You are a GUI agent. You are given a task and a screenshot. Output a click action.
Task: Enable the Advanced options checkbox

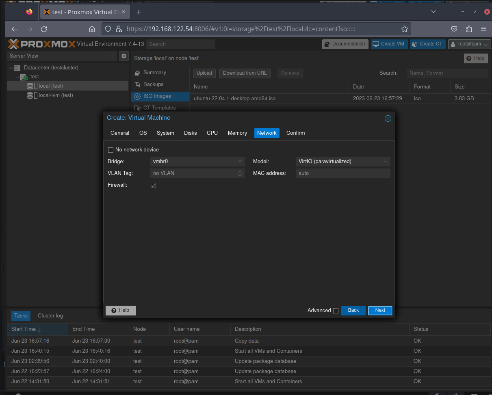(336, 311)
